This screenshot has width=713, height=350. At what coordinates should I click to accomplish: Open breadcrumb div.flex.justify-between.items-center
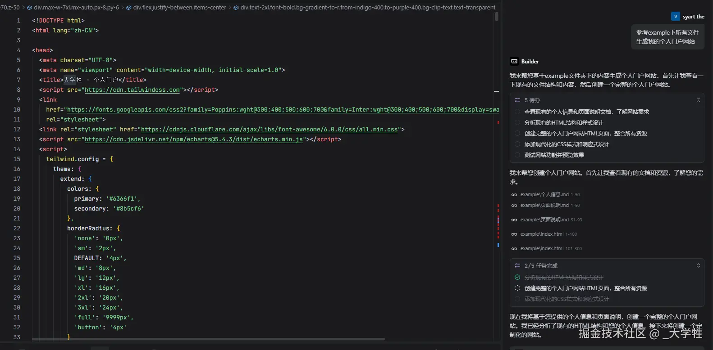[x=180, y=8]
